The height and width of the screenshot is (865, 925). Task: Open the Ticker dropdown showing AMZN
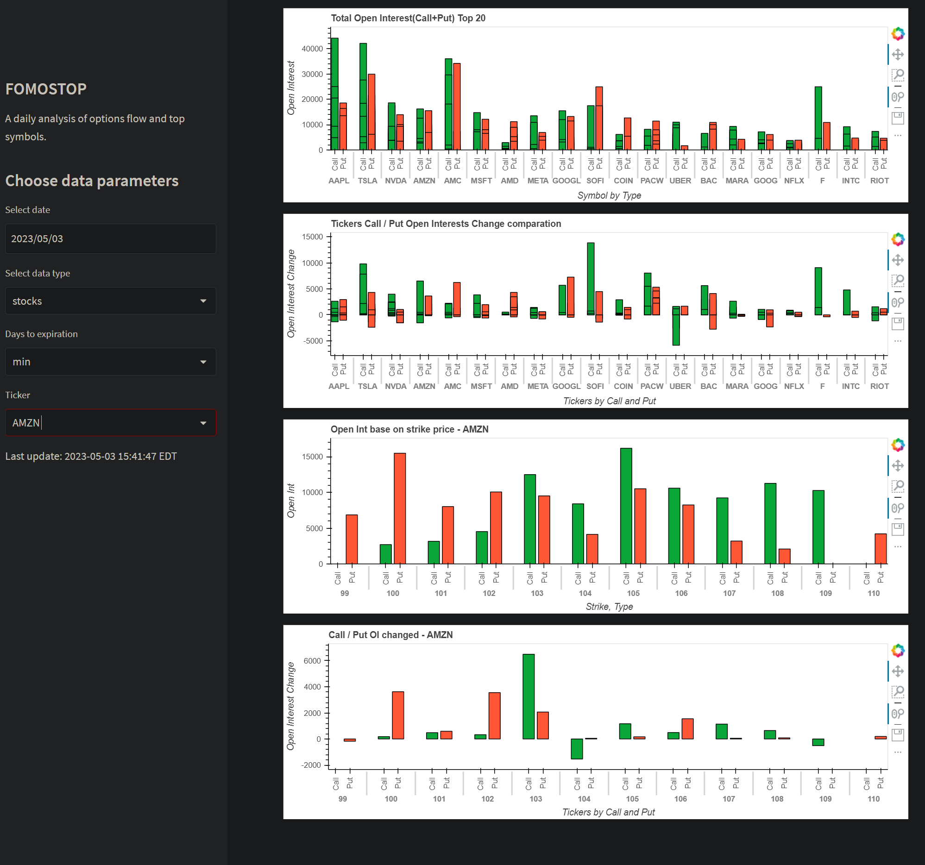[x=110, y=423]
